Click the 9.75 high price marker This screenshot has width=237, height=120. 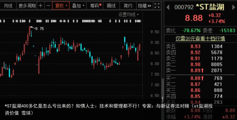39,29
